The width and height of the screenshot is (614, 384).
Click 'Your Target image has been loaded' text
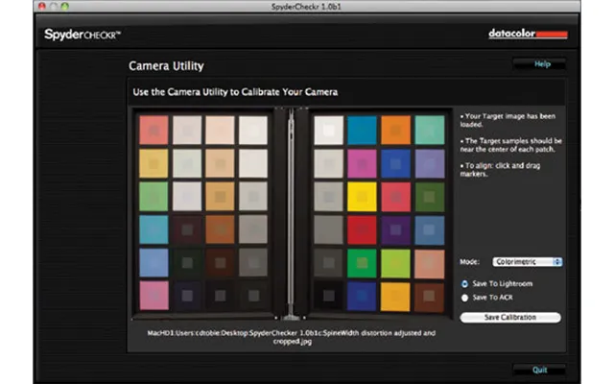click(508, 120)
